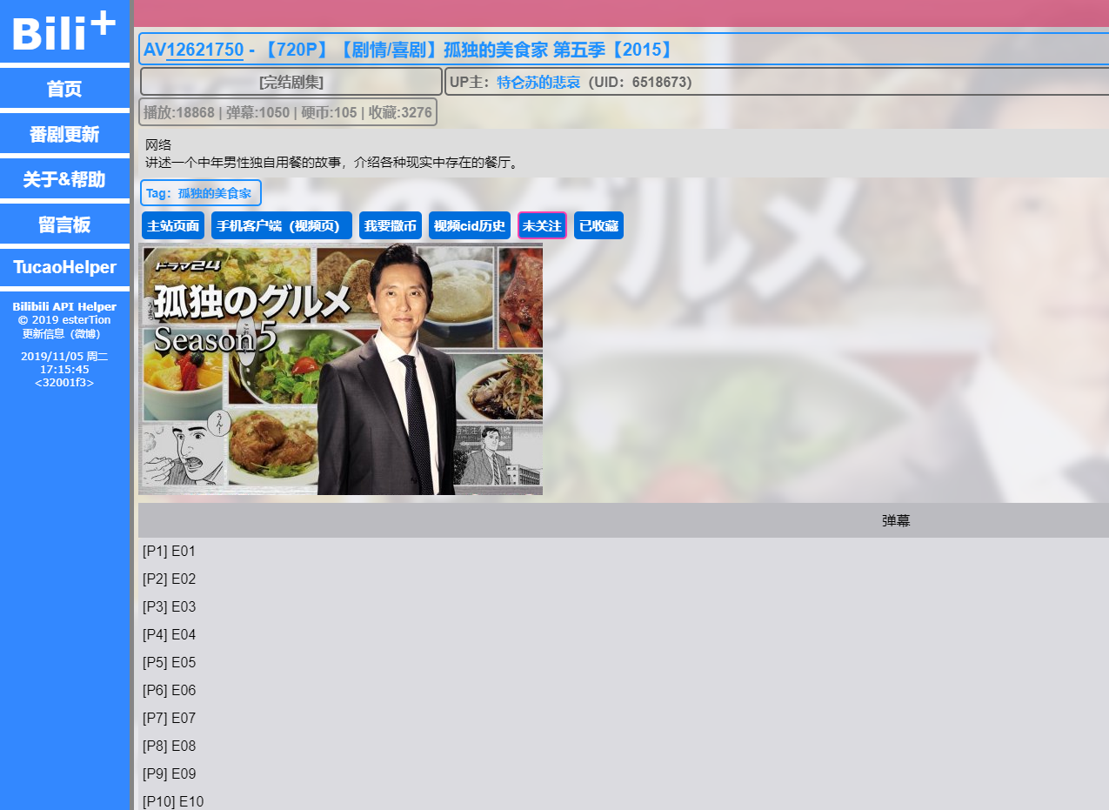Open TucaoHelper from sidebar

[64, 267]
